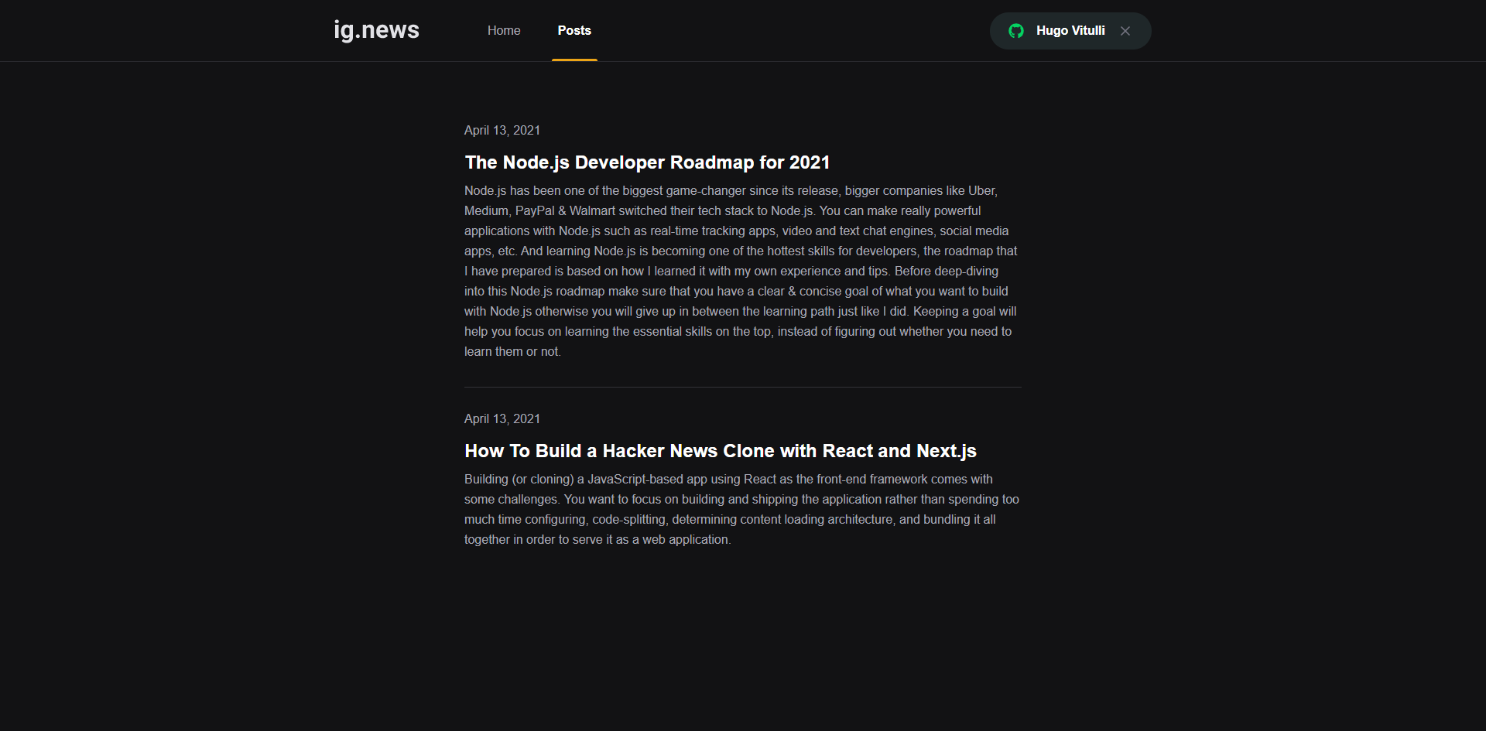Click the Hugo Vitulli account button

coord(1070,31)
